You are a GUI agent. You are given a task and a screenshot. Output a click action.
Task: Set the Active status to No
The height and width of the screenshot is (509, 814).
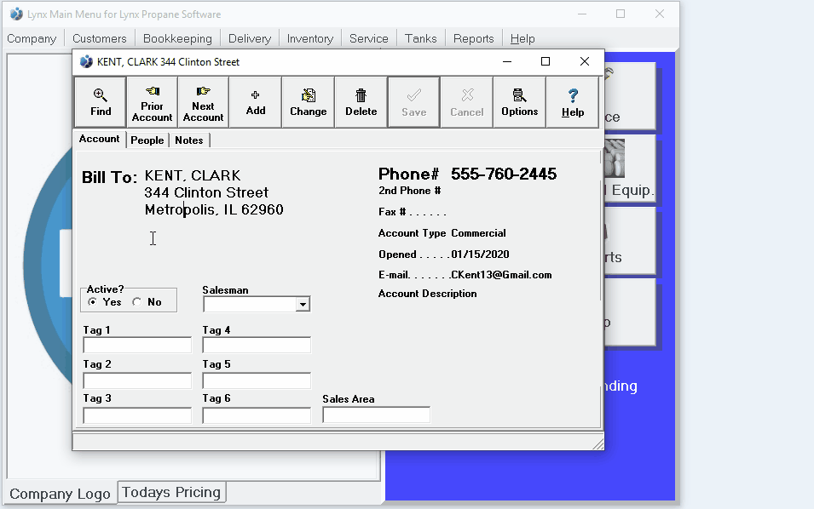137,302
